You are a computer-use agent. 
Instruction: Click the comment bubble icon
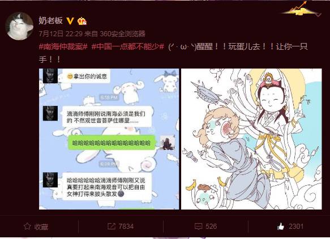coord(199,227)
